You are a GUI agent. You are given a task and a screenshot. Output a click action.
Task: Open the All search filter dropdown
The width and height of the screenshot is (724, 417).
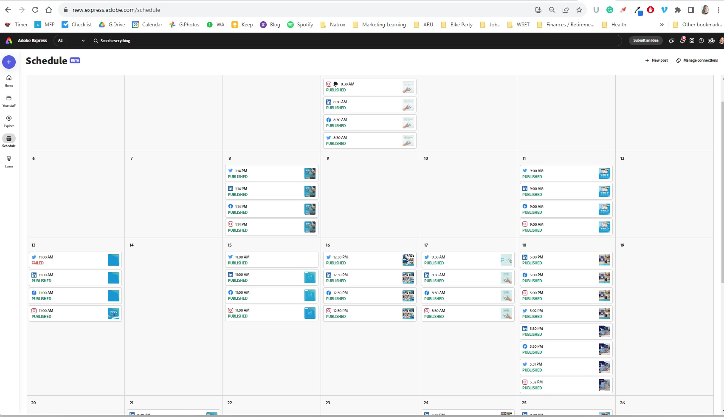(x=71, y=40)
